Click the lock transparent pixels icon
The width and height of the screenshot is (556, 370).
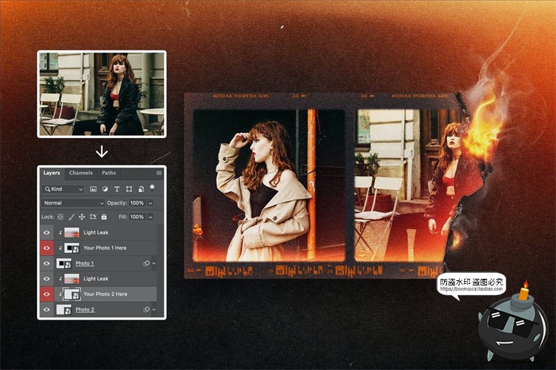(61, 217)
